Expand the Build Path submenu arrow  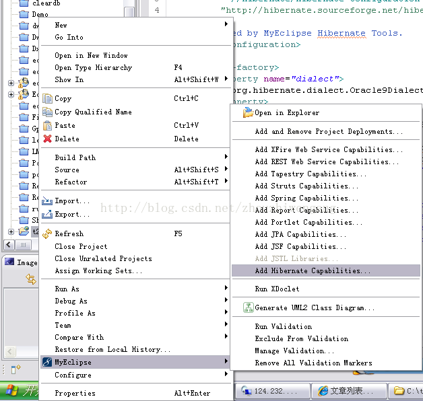tap(226, 157)
